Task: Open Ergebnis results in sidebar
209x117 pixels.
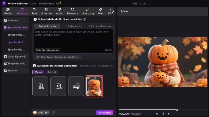Action: [16, 71]
